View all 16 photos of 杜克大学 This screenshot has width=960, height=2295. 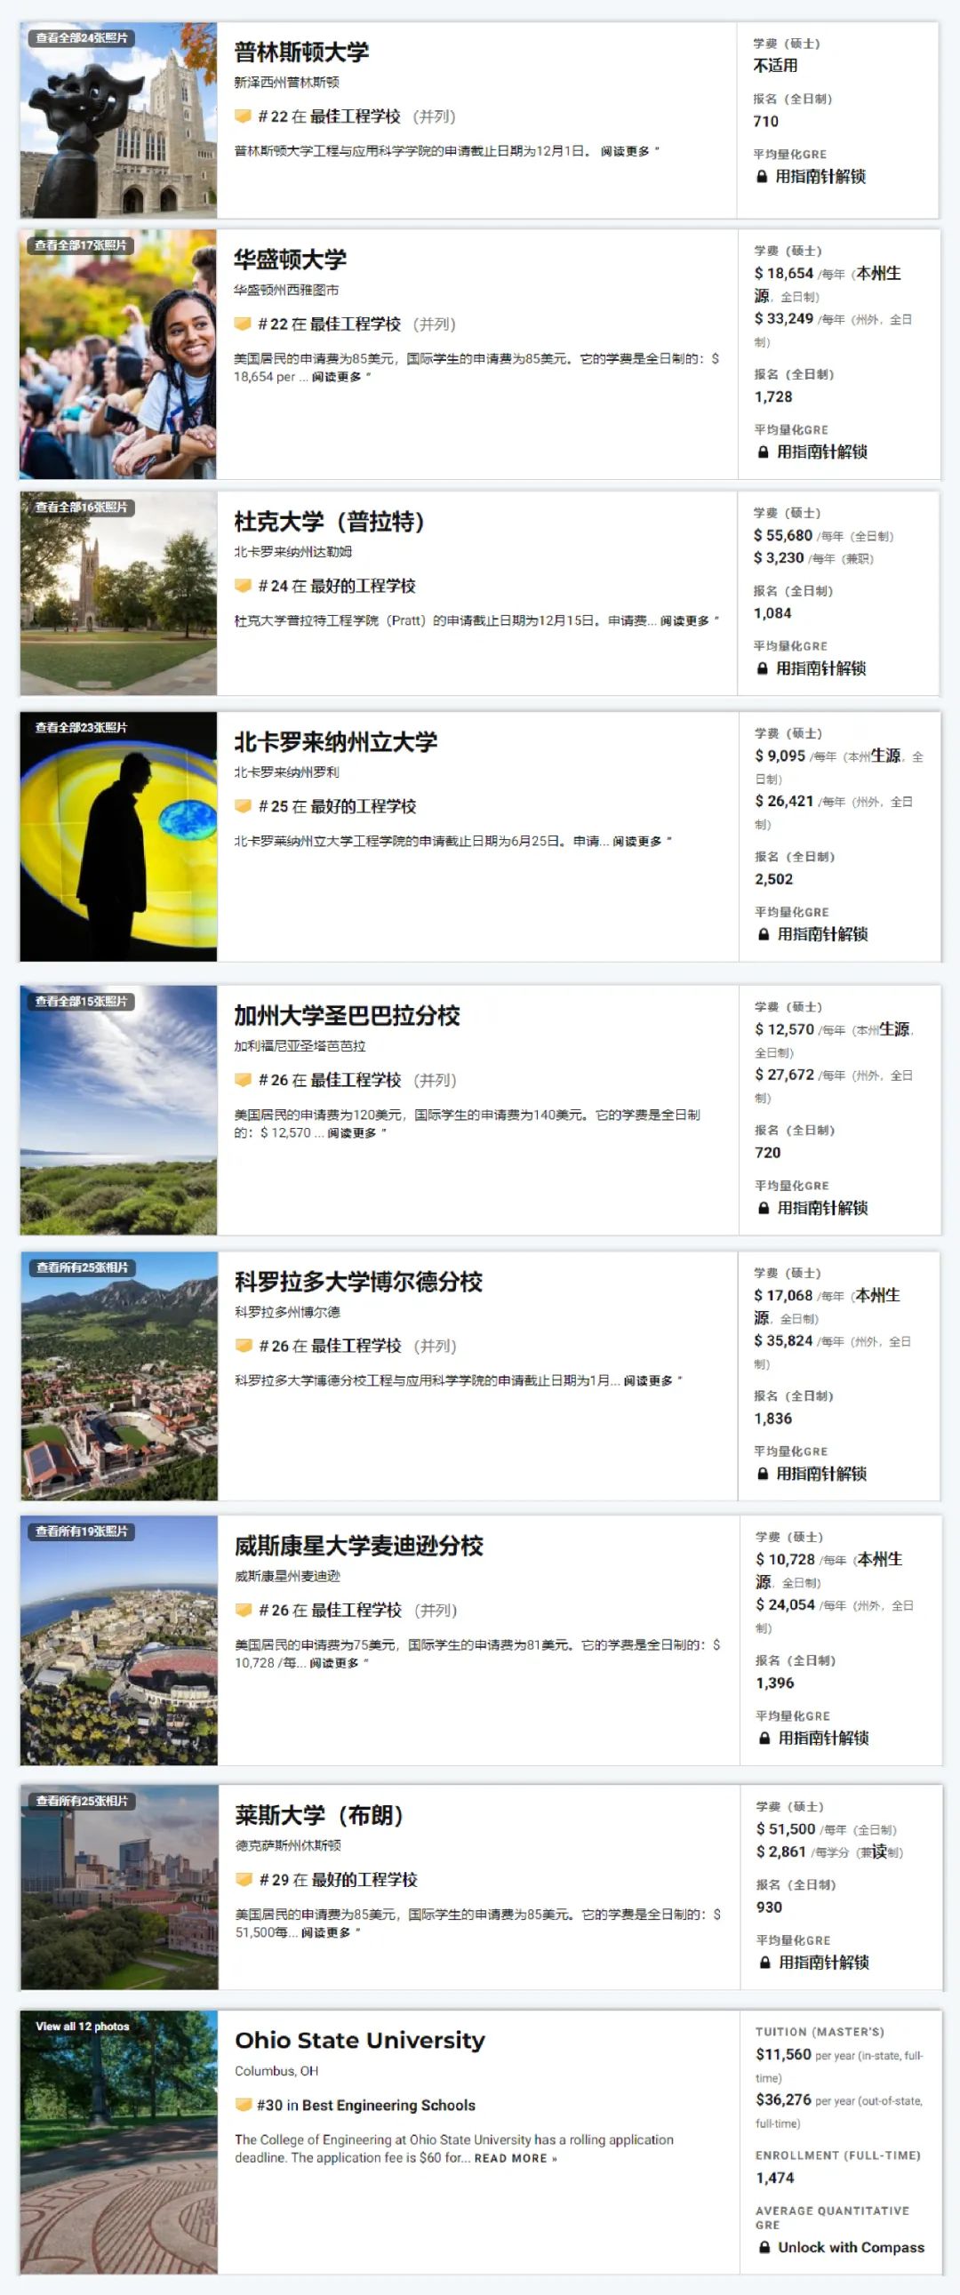coord(81,508)
